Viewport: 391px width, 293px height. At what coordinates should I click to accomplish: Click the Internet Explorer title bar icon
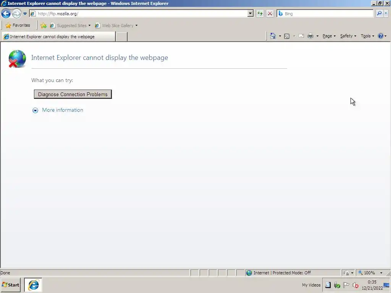[3, 3]
